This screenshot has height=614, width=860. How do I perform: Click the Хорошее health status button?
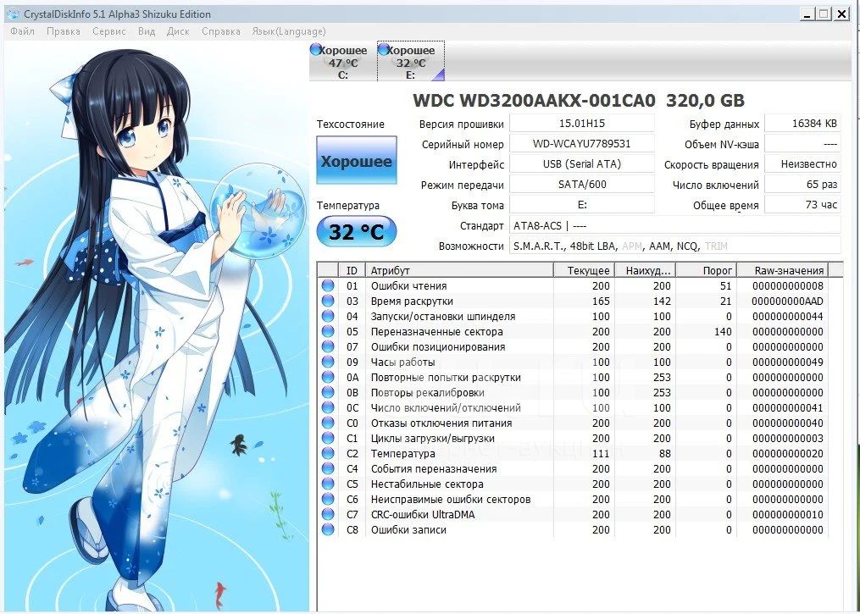357,160
